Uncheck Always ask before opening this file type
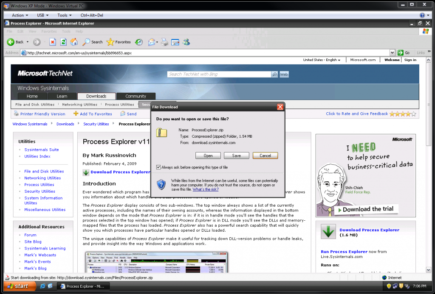Viewport: 435px width, 294px height. coord(159,167)
